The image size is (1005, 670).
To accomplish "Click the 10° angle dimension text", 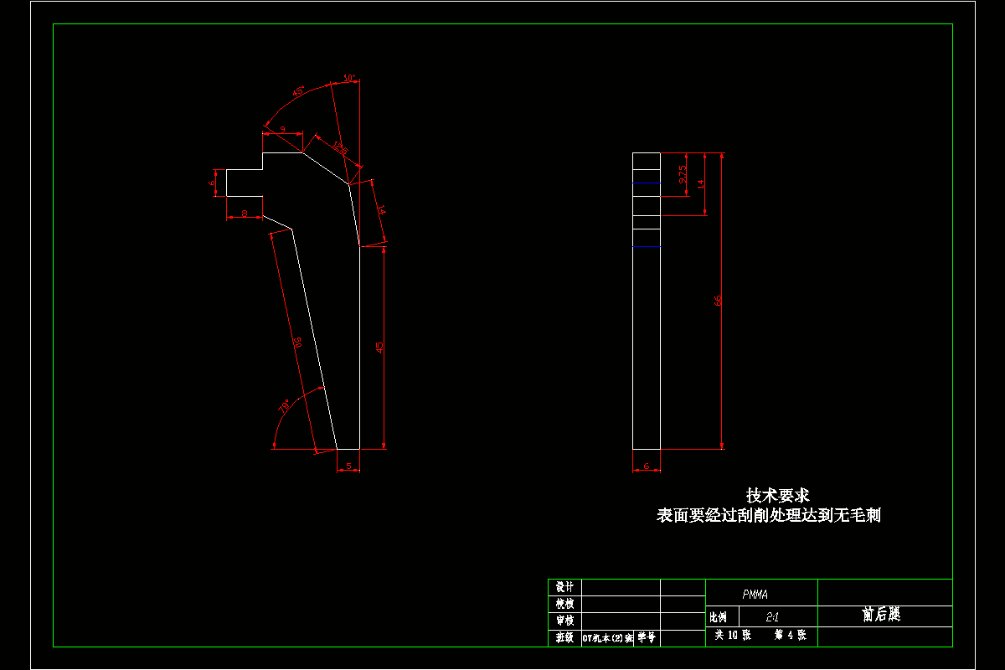I will [349, 78].
